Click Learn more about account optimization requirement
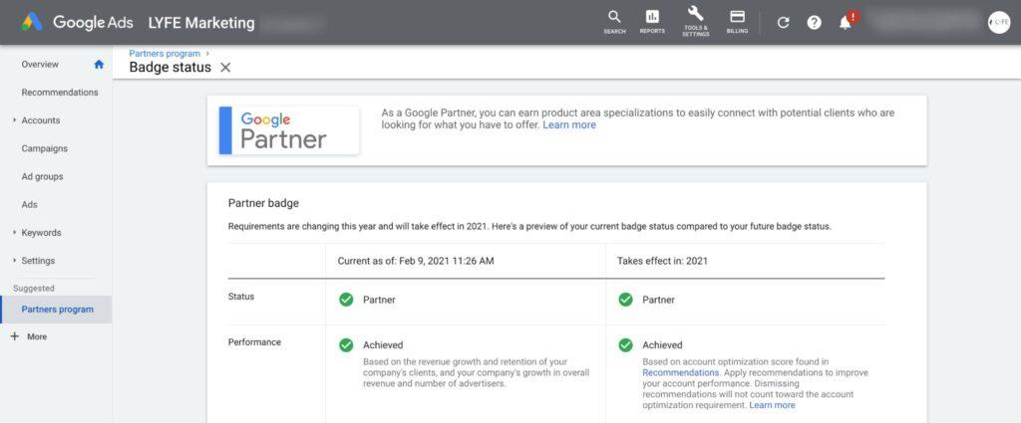1021x423 pixels. pos(773,405)
